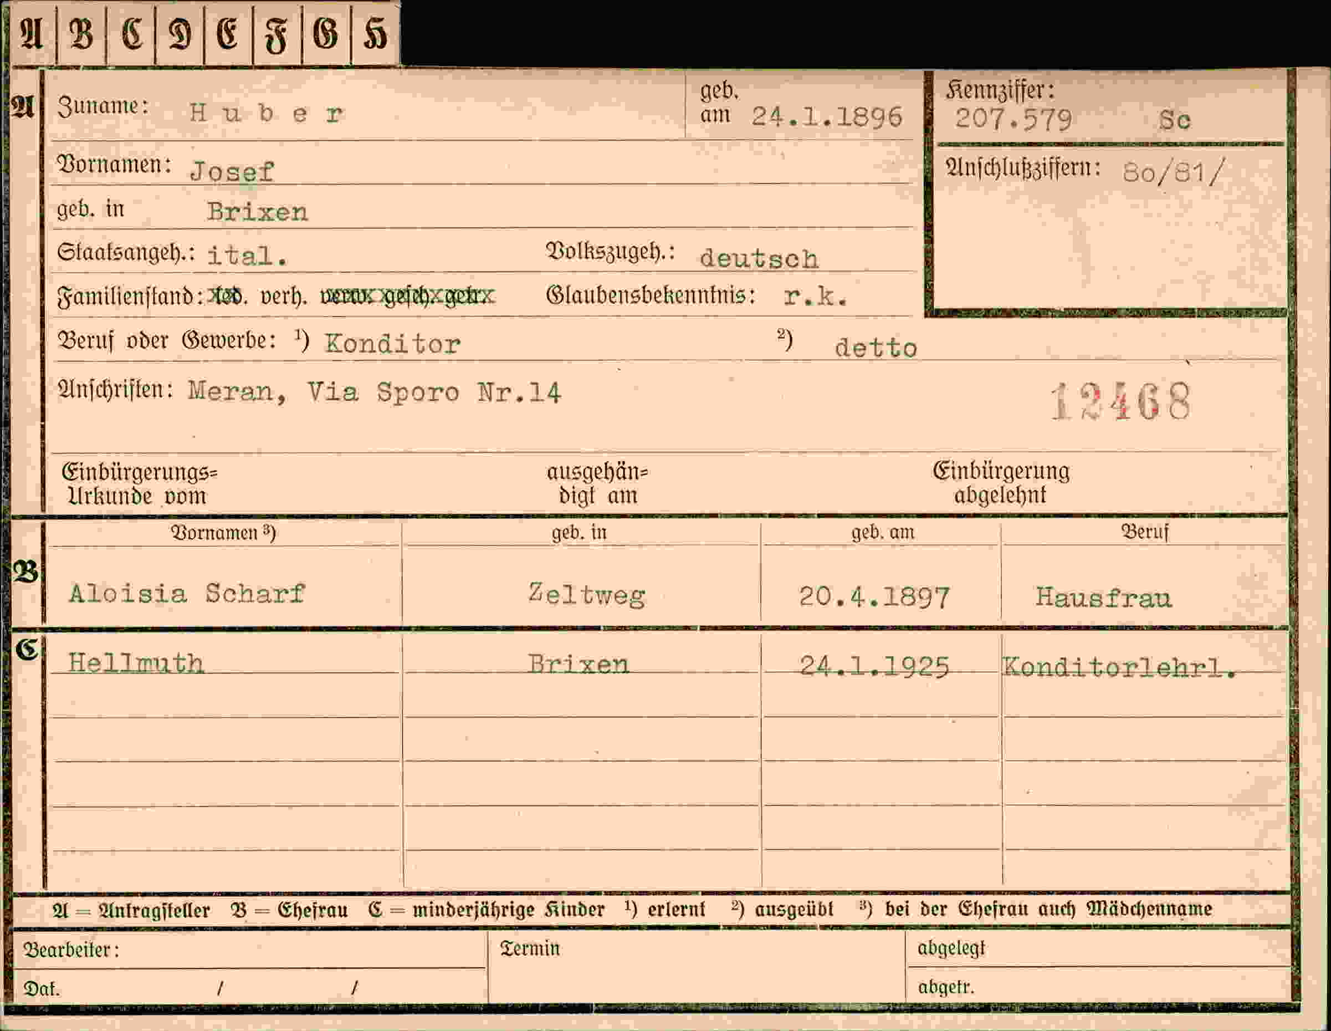Screen dimensions: 1331x1031
Task: Select the index tab lettered B
Action: coord(81,34)
